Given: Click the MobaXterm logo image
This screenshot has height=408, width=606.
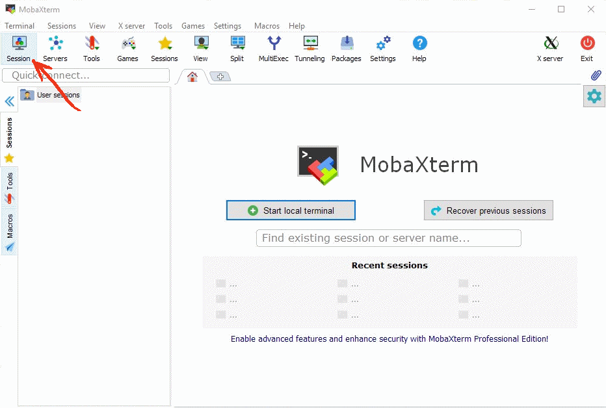Looking at the screenshot, I should click(318, 165).
